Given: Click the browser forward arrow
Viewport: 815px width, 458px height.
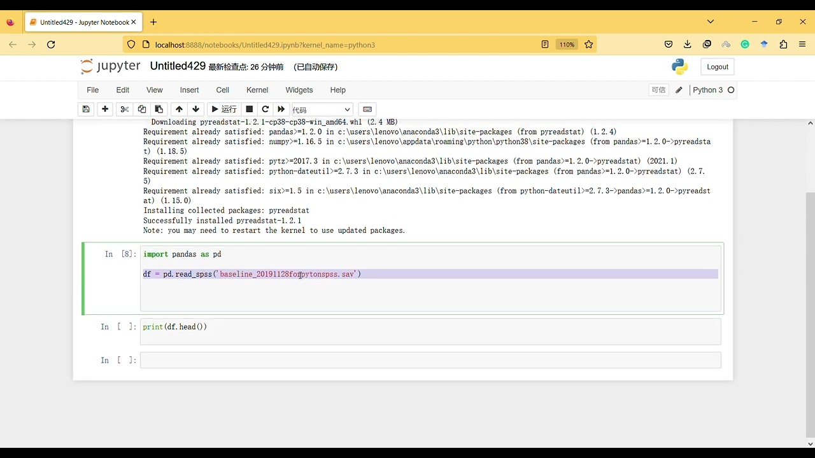Looking at the screenshot, I should 32,45.
